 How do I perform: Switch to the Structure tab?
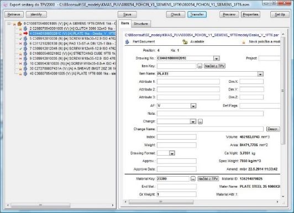click(x=141, y=24)
